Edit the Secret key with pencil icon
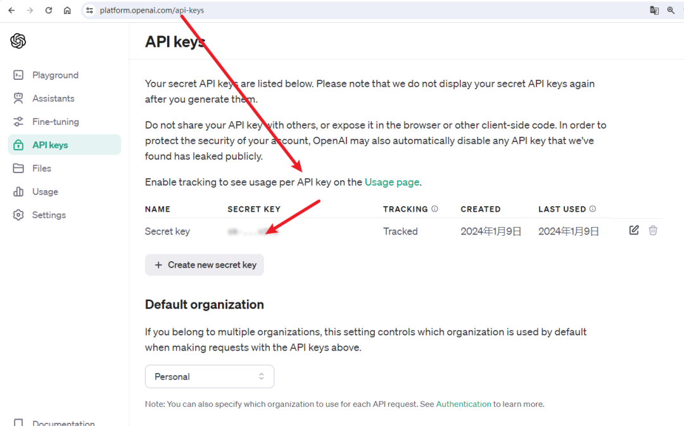Viewport: 684px width, 426px height. (634, 230)
